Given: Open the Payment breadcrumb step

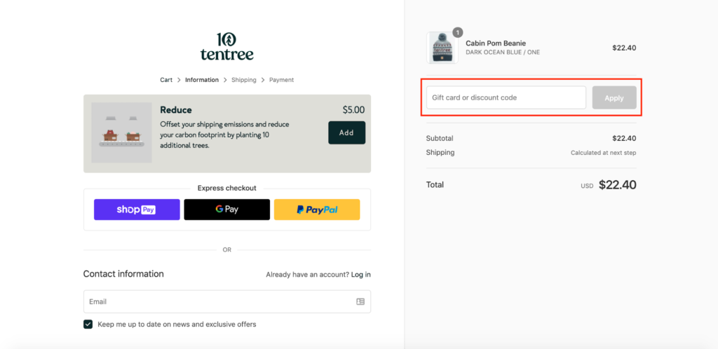Looking at the screenshot, I should click(282, 80).
